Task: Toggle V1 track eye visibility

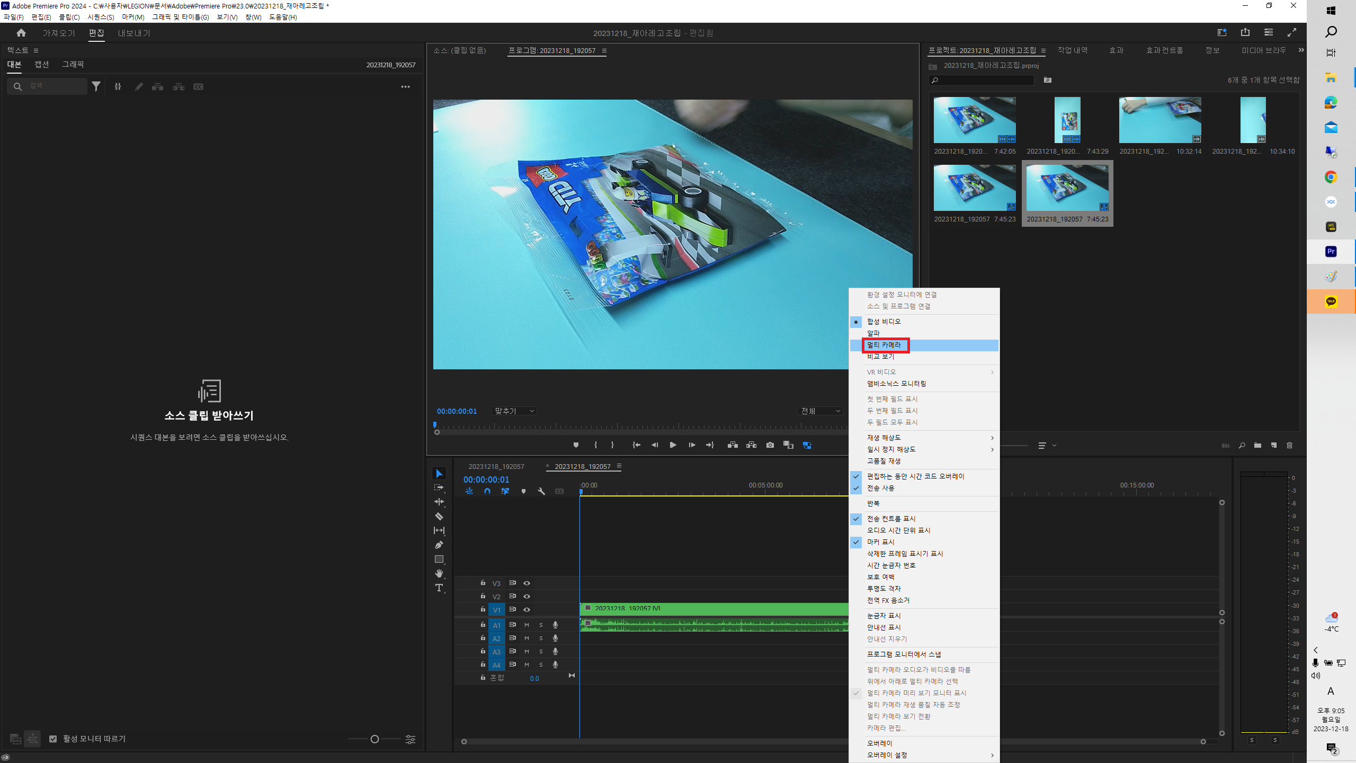Action: [527, 610]
